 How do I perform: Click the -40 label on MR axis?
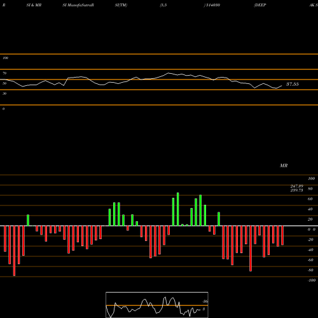pyautogui.click(x=310, y=250)
